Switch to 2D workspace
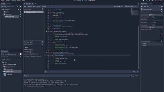The image size is (164, 92). [x=74, y=1]
